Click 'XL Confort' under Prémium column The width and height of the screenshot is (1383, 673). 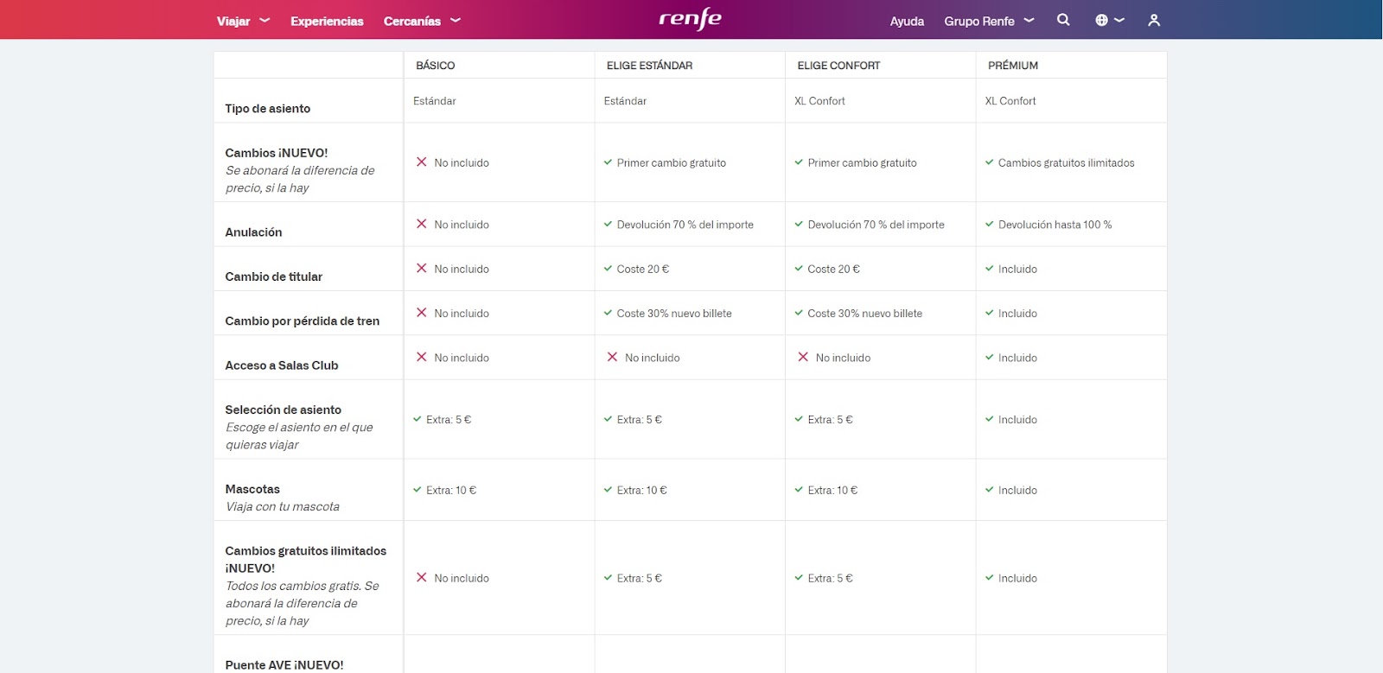pyautogui.click(x=1010, y=101)
